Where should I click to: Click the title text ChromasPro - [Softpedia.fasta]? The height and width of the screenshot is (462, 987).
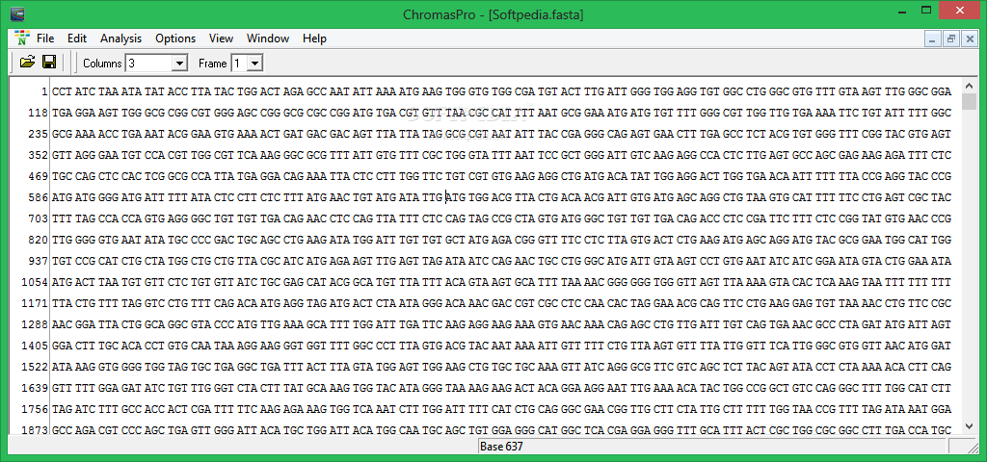(x=493, y=14)
